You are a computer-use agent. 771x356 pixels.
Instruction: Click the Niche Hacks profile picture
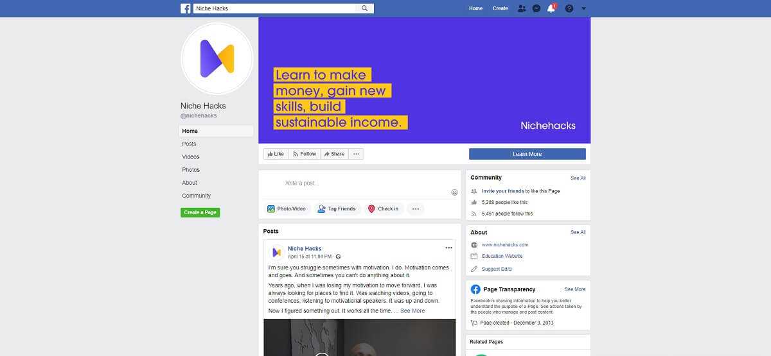(x=217, y=58)
